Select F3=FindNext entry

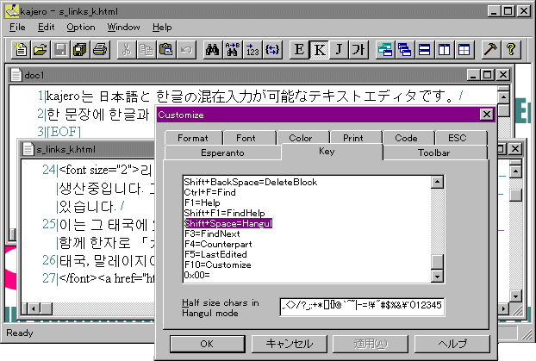212,233
